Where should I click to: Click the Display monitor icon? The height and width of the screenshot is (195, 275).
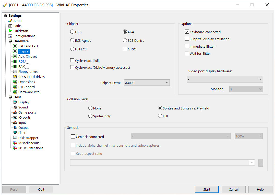(x=15, y=102)
